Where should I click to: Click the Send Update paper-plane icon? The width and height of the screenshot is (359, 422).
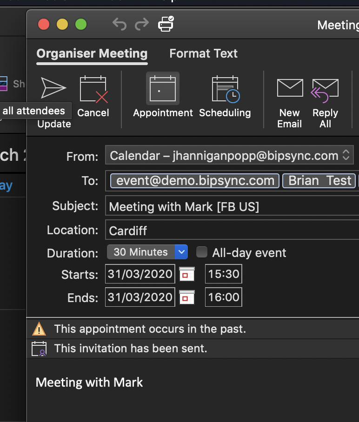(53, 88)
